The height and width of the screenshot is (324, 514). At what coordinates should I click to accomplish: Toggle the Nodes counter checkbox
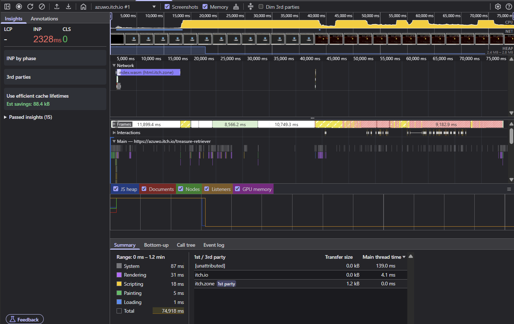[x=181, y=189]
